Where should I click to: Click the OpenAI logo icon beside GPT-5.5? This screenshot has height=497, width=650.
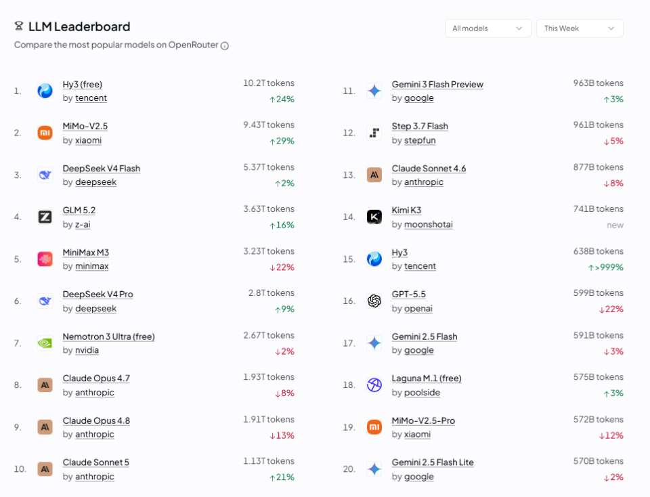click(374, 301)
